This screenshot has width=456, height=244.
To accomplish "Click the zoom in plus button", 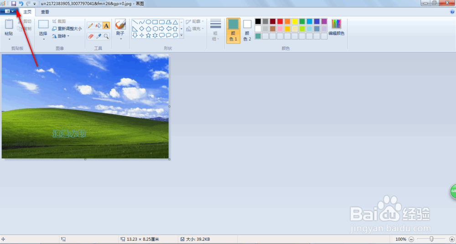I will [x=451, y=239].
